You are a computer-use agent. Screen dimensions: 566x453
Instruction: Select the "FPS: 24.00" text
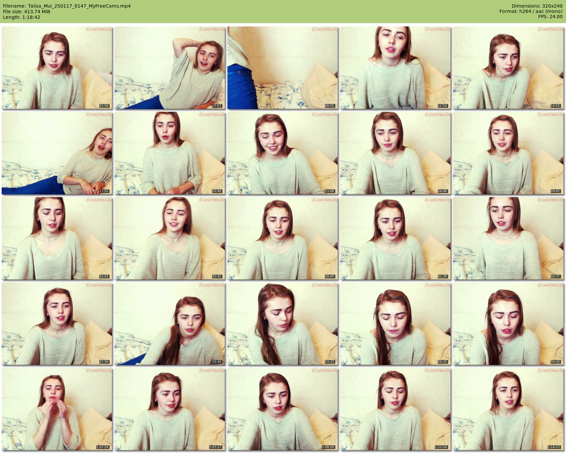coord(550,17)
